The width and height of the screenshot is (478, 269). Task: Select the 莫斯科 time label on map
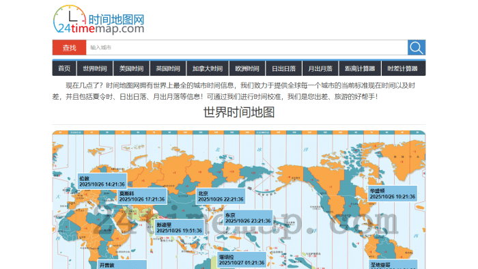click(x=142, y=196)
